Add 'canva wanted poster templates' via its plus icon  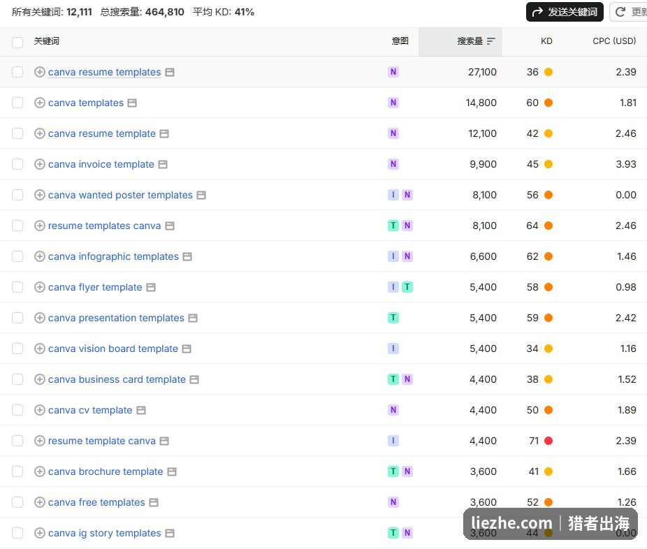point(40,195)
